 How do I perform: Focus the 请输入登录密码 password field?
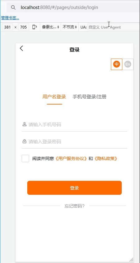coord(75,141)
